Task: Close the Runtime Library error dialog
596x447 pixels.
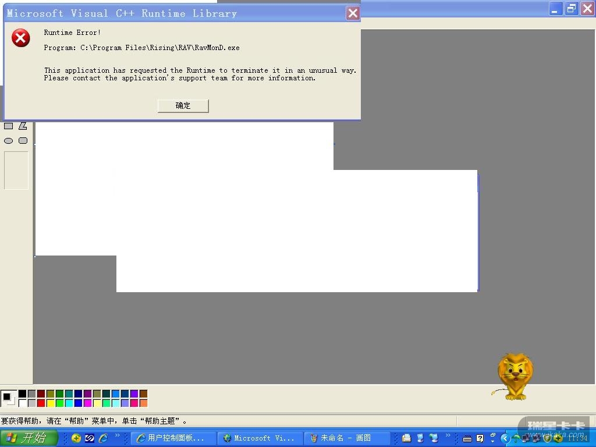Action: click(353, 13)
